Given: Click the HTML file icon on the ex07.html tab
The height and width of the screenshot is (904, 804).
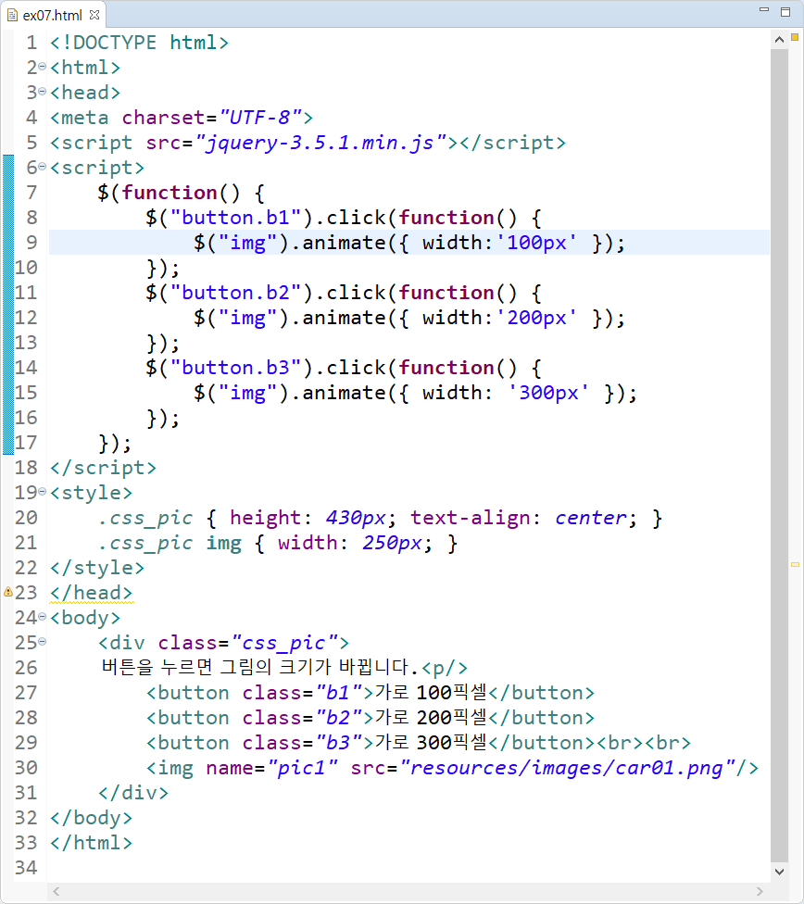Looking at the screenshot, I should coord(12,15).
